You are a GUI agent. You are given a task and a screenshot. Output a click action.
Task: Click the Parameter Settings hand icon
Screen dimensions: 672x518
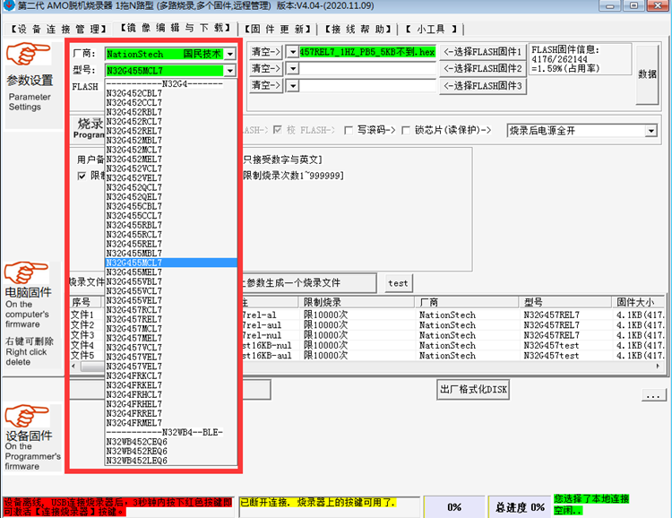tap(28, 54)
